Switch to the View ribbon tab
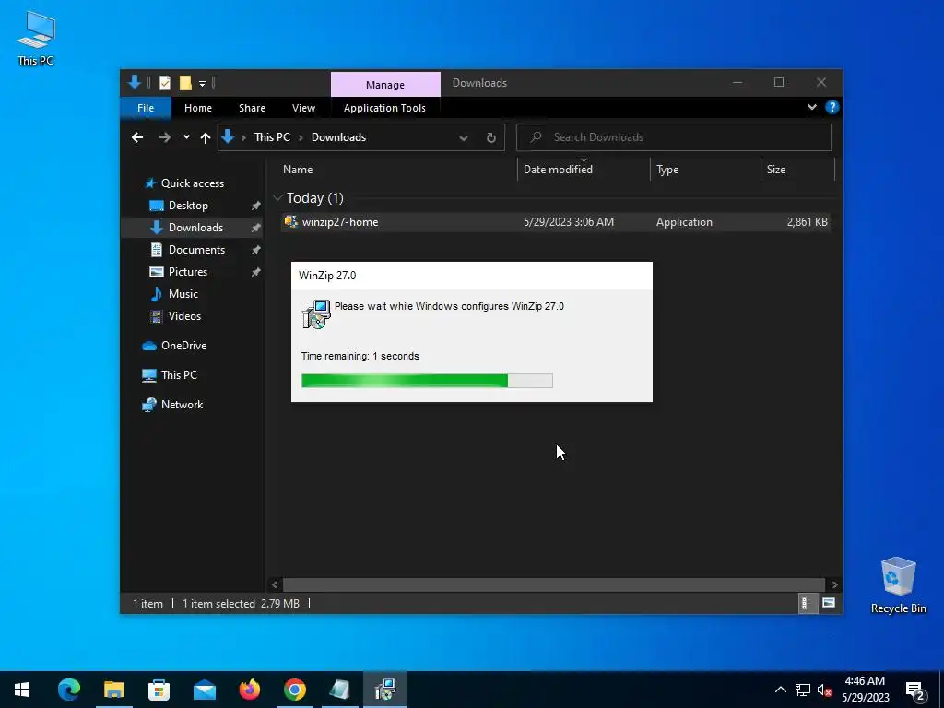Screen dimensions: 944x708 (x=303, y=108)
